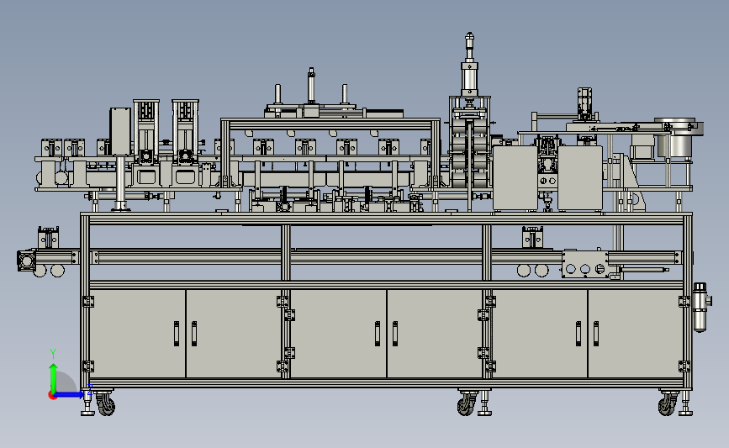Click the red origin ball of the coordinate triad
Viewport: 729px width, 448px height.
coord(52,396)
